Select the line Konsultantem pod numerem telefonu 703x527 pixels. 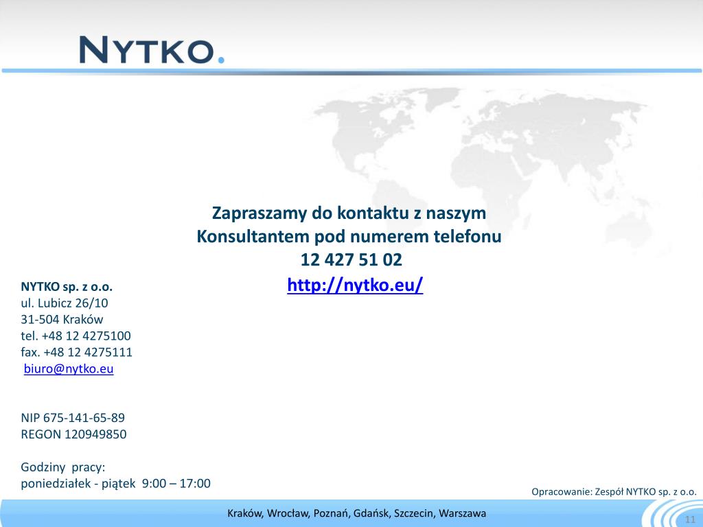pyautogui.click(x=349, y=236)
